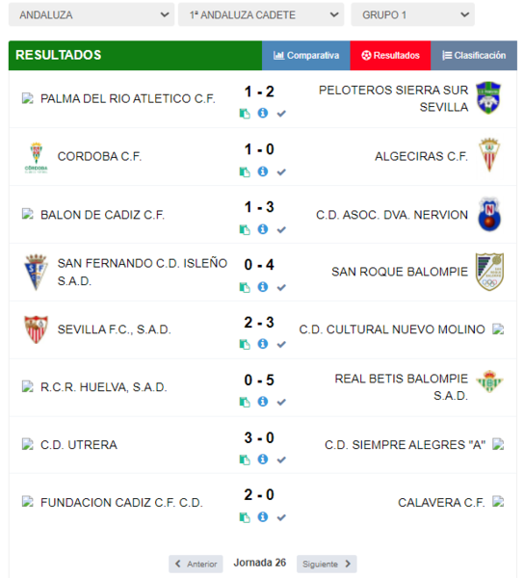Switch to the Comparativa tab
The image size is (524, 578).
coord(306,55)
